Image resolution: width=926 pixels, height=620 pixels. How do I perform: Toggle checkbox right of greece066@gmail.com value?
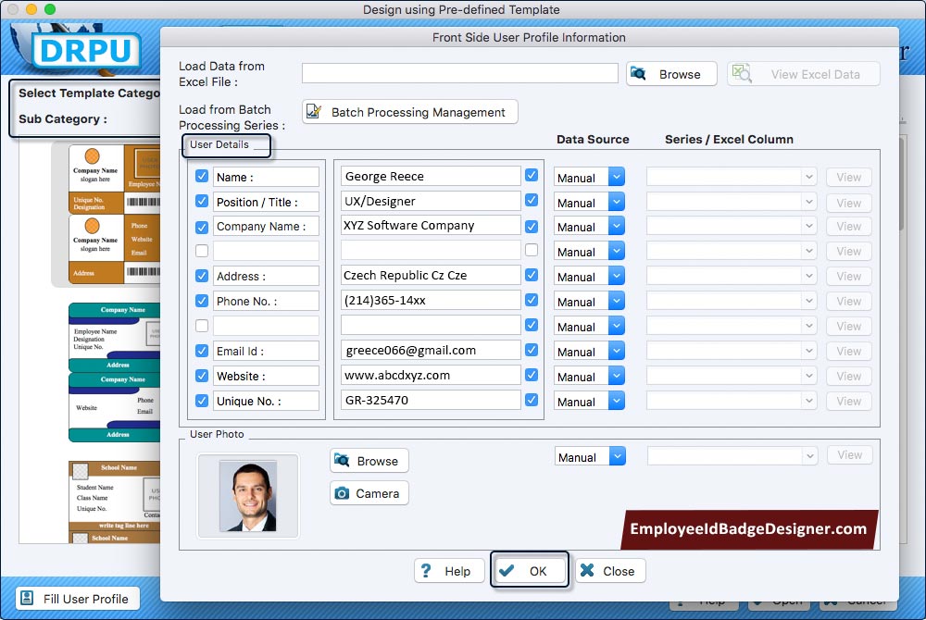(532, 350)
